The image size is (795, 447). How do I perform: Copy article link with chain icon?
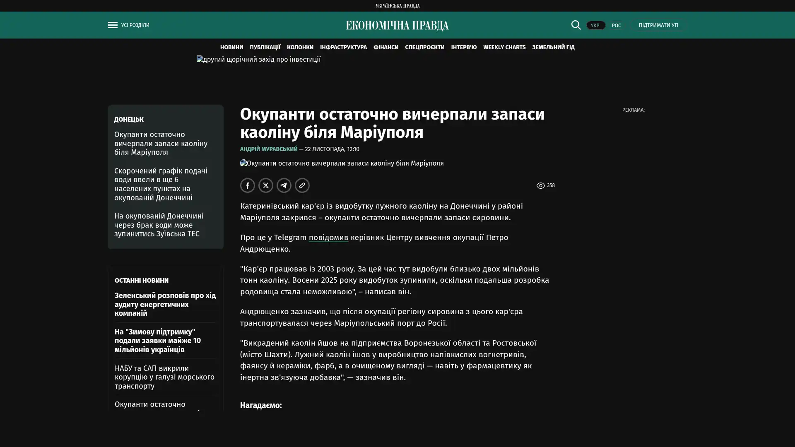point(302,185)
